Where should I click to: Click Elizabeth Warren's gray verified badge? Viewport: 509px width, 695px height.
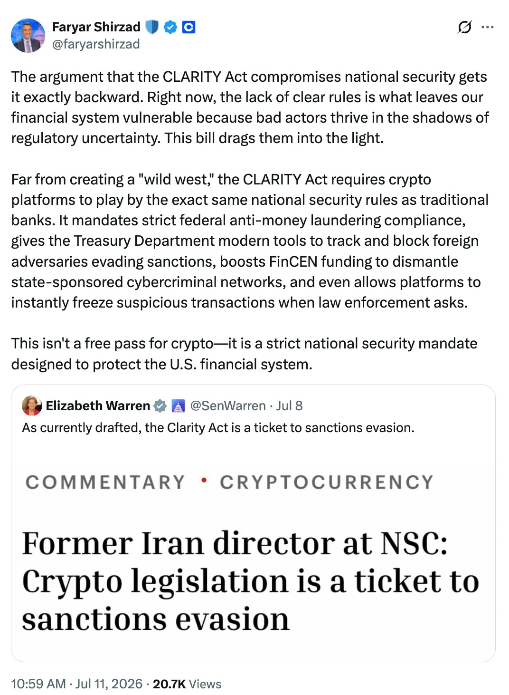pos(160,405)
